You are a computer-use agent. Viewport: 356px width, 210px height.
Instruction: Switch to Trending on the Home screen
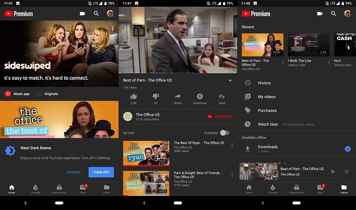36,189
